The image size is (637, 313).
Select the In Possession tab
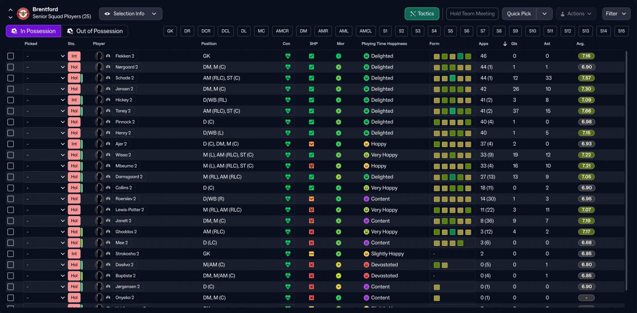(33, 31)
